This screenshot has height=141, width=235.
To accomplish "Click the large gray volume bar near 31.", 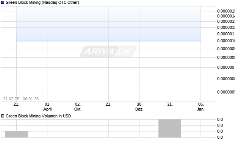I will (170, 128).
